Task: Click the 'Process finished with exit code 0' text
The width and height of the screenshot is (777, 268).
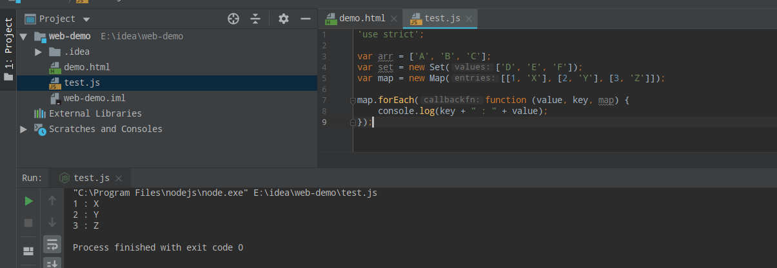Action: coord(158,247)
